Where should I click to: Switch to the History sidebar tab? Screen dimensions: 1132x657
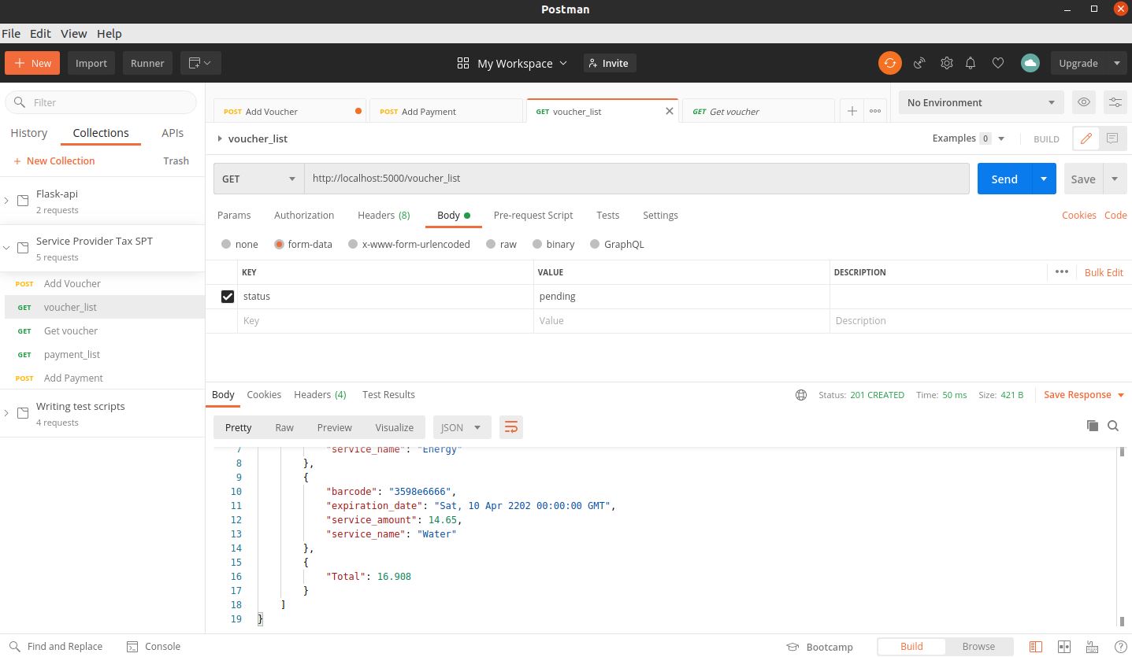pyautogui.click(x=29, y=133)
